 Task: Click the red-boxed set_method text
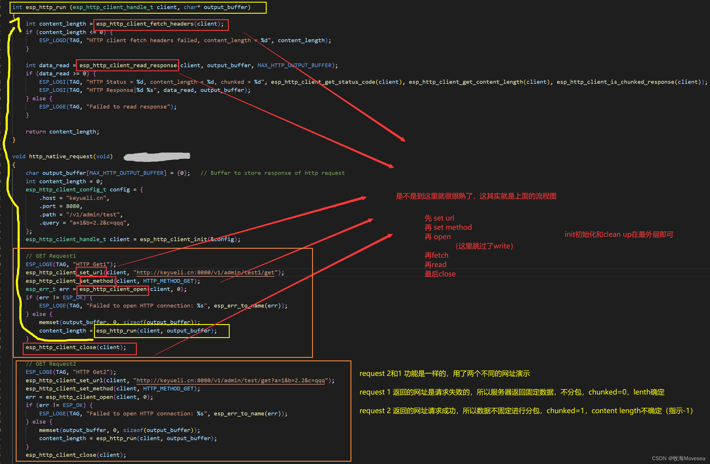pos(97,281)
